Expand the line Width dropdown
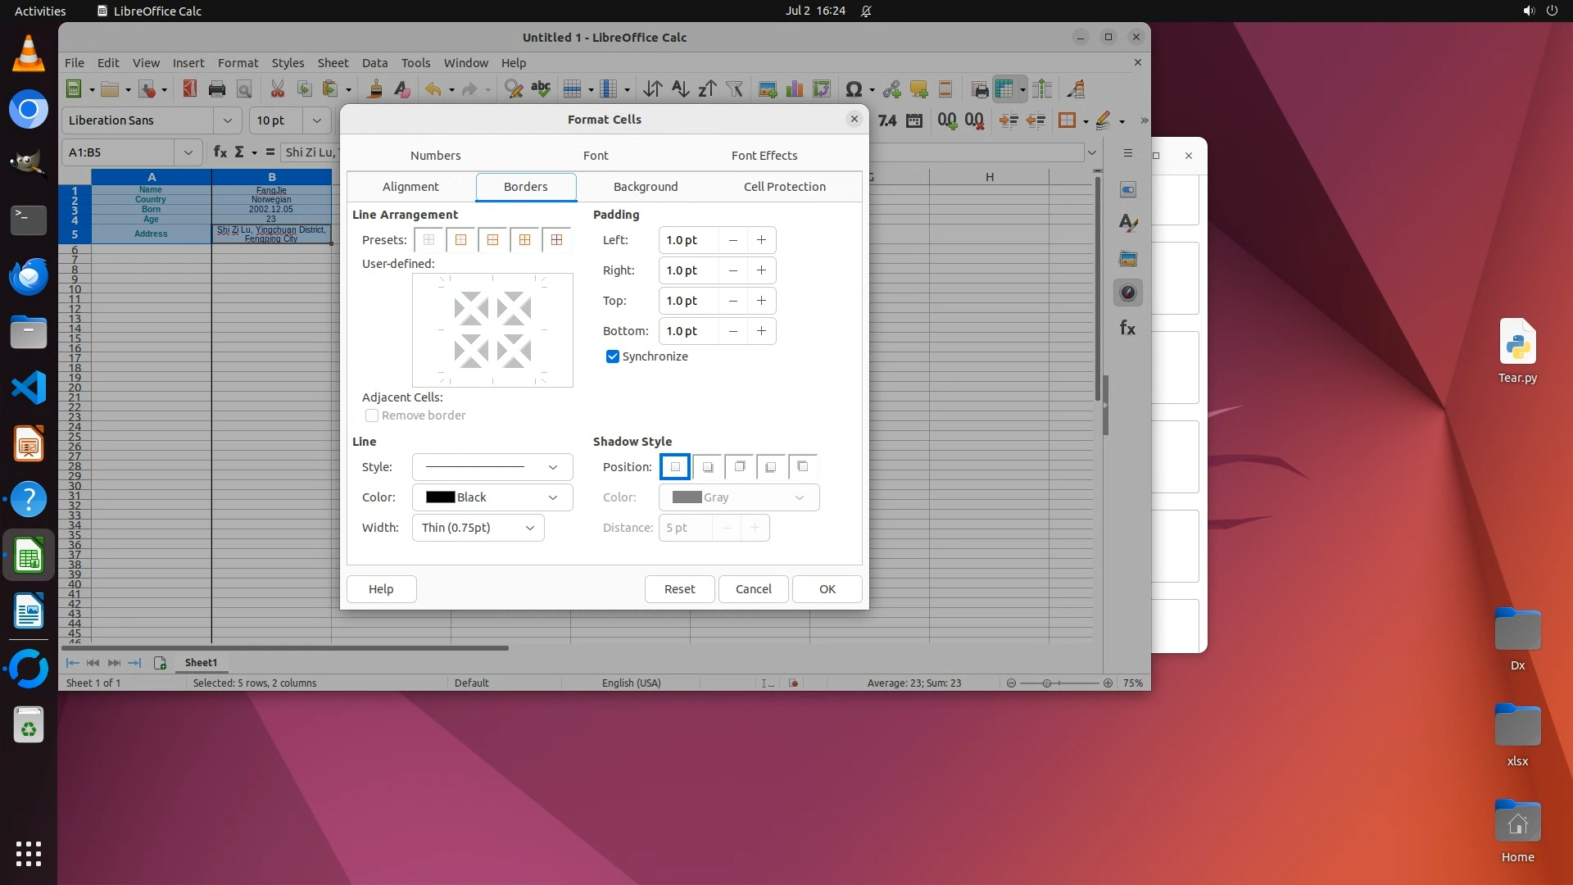This screenshot has height=885, width=1573. coord(478,528)
